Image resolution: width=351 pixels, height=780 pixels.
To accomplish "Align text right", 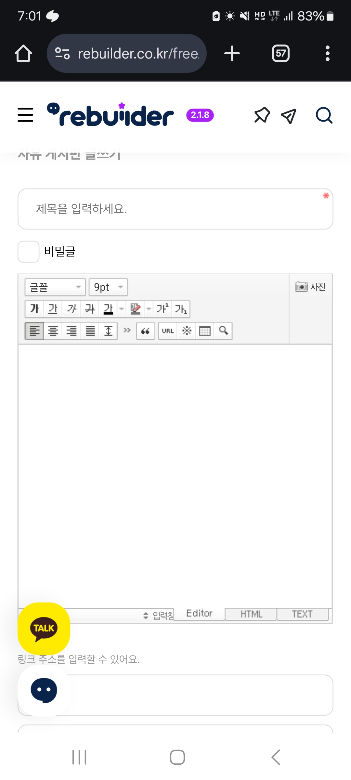I will [x=71, y=331].
